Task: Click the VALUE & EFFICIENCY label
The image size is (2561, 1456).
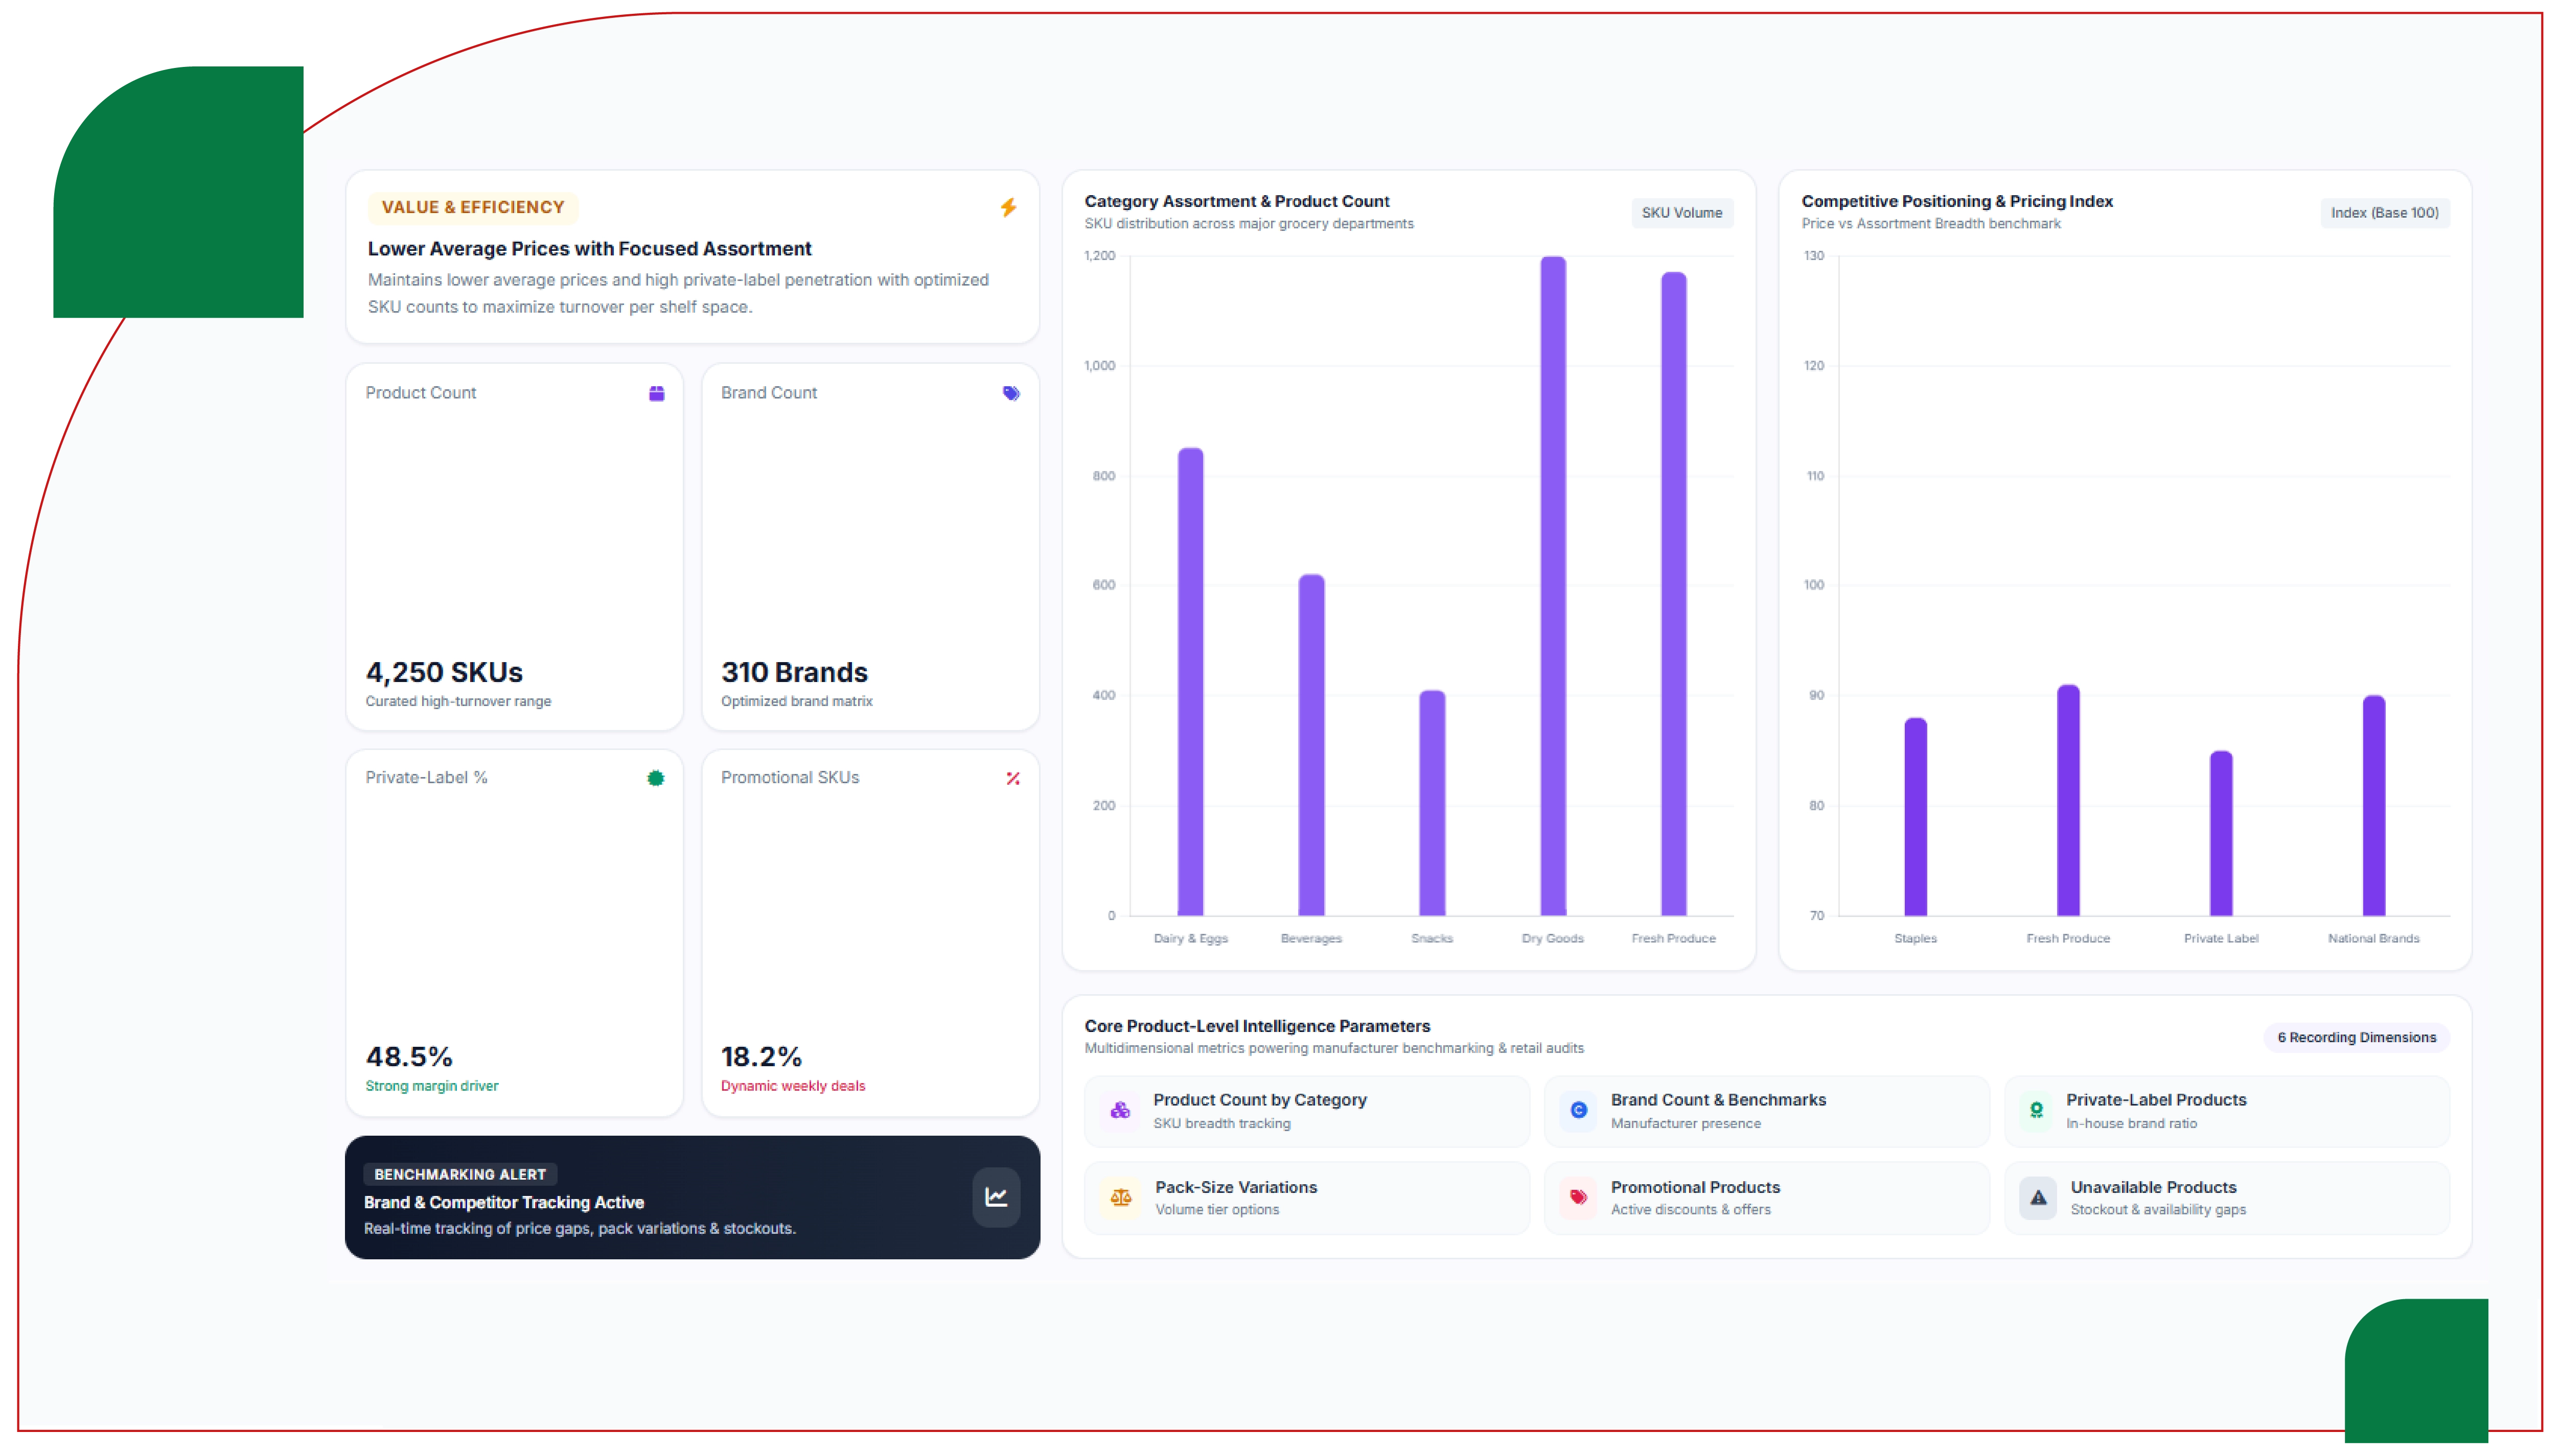Action: pos(472,207)
